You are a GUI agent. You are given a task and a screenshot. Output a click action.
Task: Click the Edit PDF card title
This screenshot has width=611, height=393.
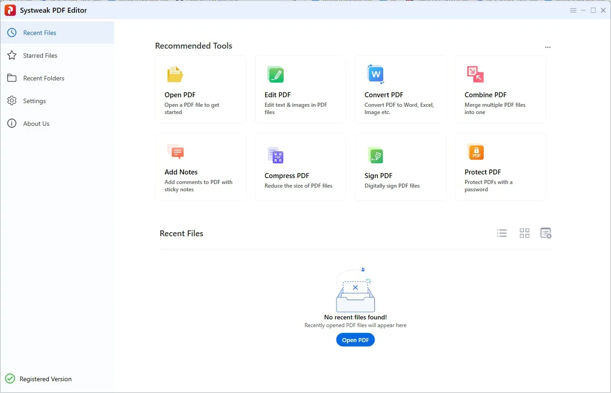(x=278, y=95)
